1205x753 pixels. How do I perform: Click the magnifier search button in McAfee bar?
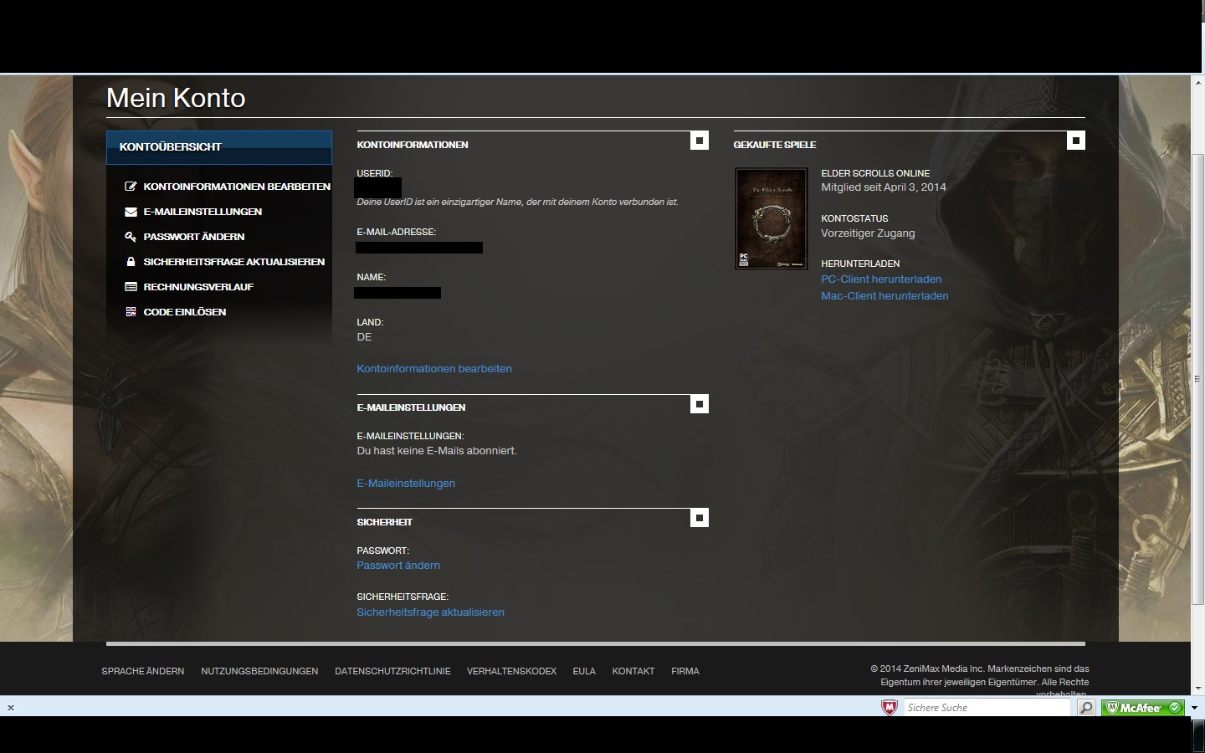click(1085, 708)
